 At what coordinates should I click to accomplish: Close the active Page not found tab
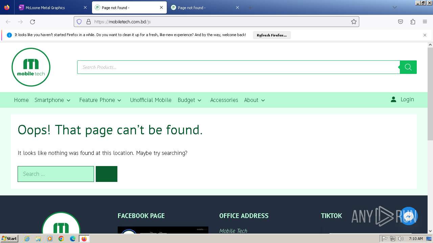(161, 7)
